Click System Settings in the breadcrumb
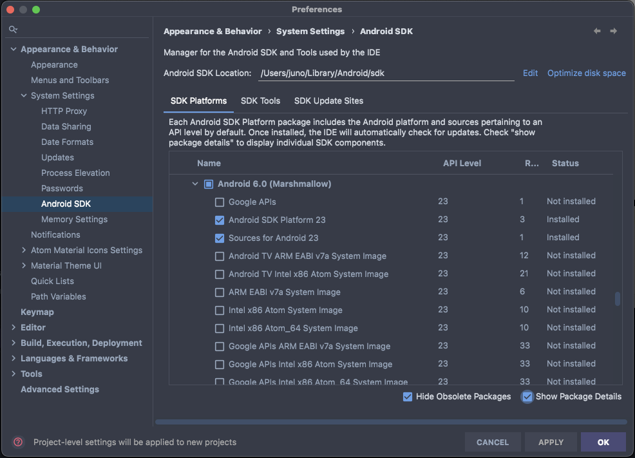Image resolution: width=635 pixels, height=458 pixels. point(310,31)
